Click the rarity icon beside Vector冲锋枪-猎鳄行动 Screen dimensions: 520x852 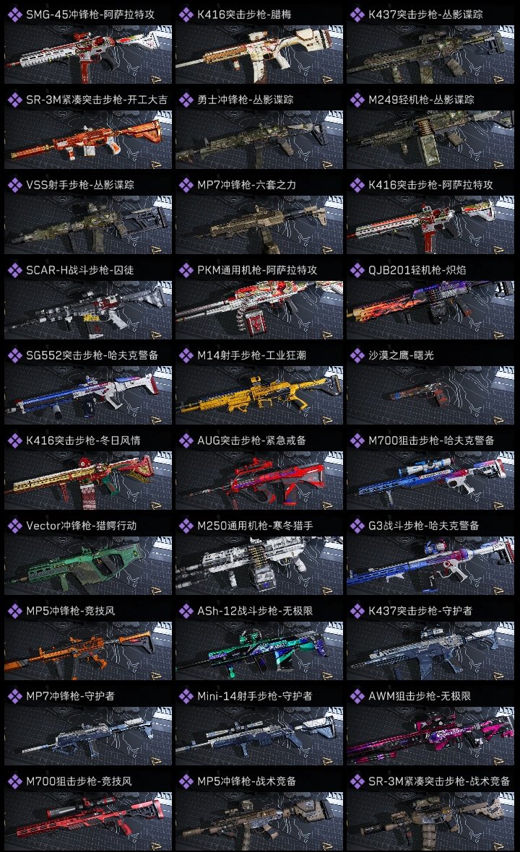coord(14,526)
